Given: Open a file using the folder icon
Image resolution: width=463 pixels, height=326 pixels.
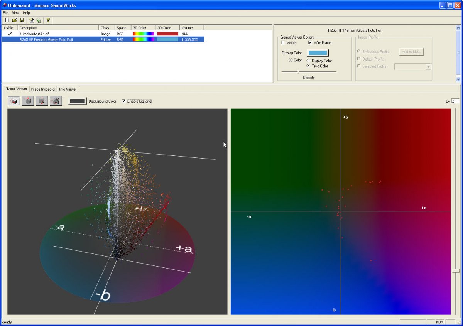Looking at the screenshot, I should pos(15,20).
